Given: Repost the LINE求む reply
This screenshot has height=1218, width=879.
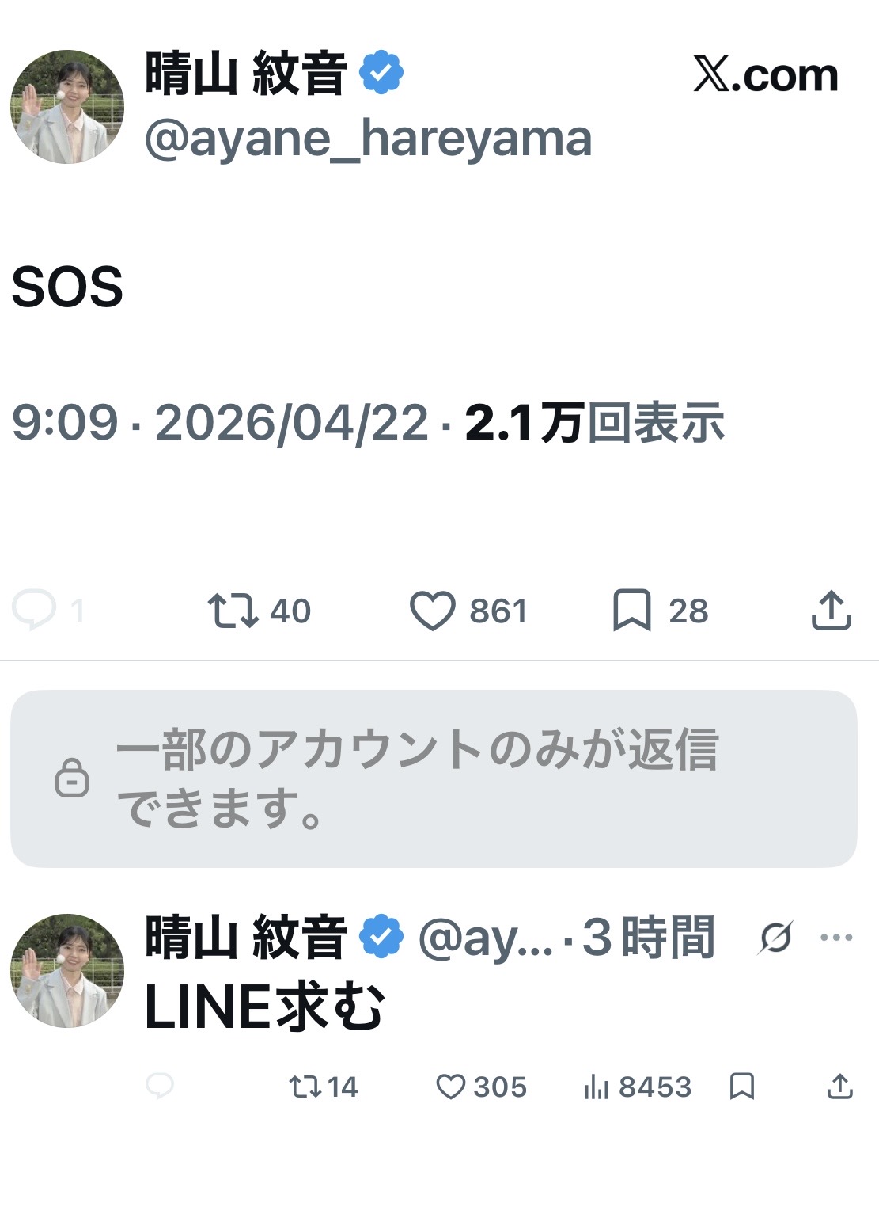Looking at the screenshot, I should (x=305, y=1087).
